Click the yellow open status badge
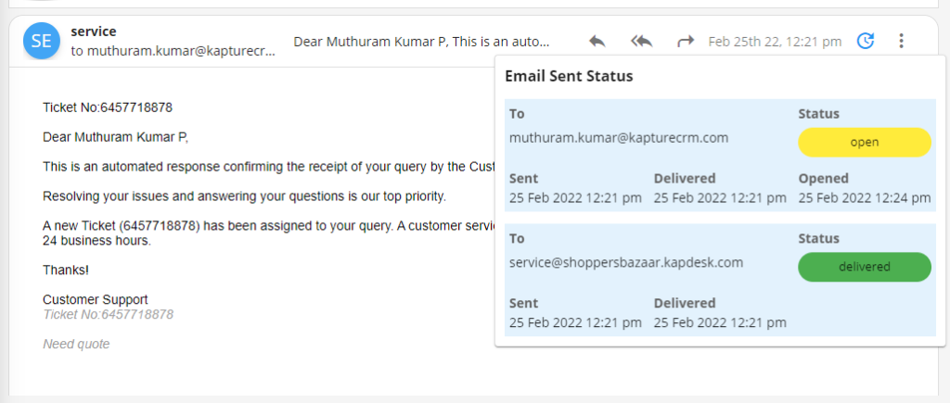Viewport: 950px width, 403px height. (865, 142)
